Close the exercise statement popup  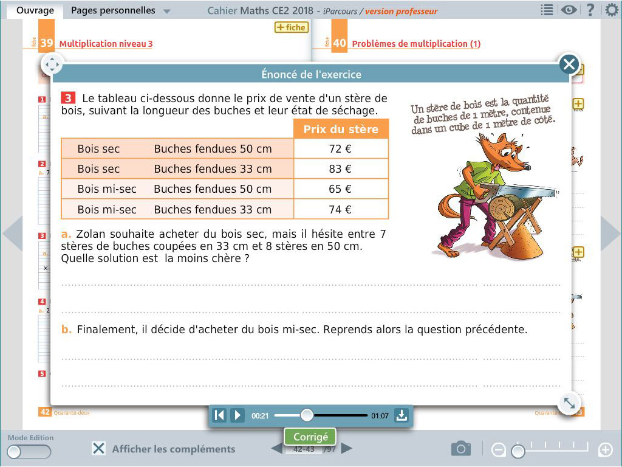[x=569, y=64]
